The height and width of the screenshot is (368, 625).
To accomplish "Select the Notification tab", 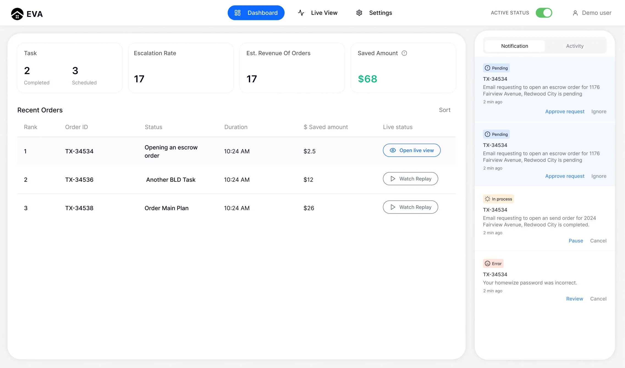I will [x=514, y=46].
